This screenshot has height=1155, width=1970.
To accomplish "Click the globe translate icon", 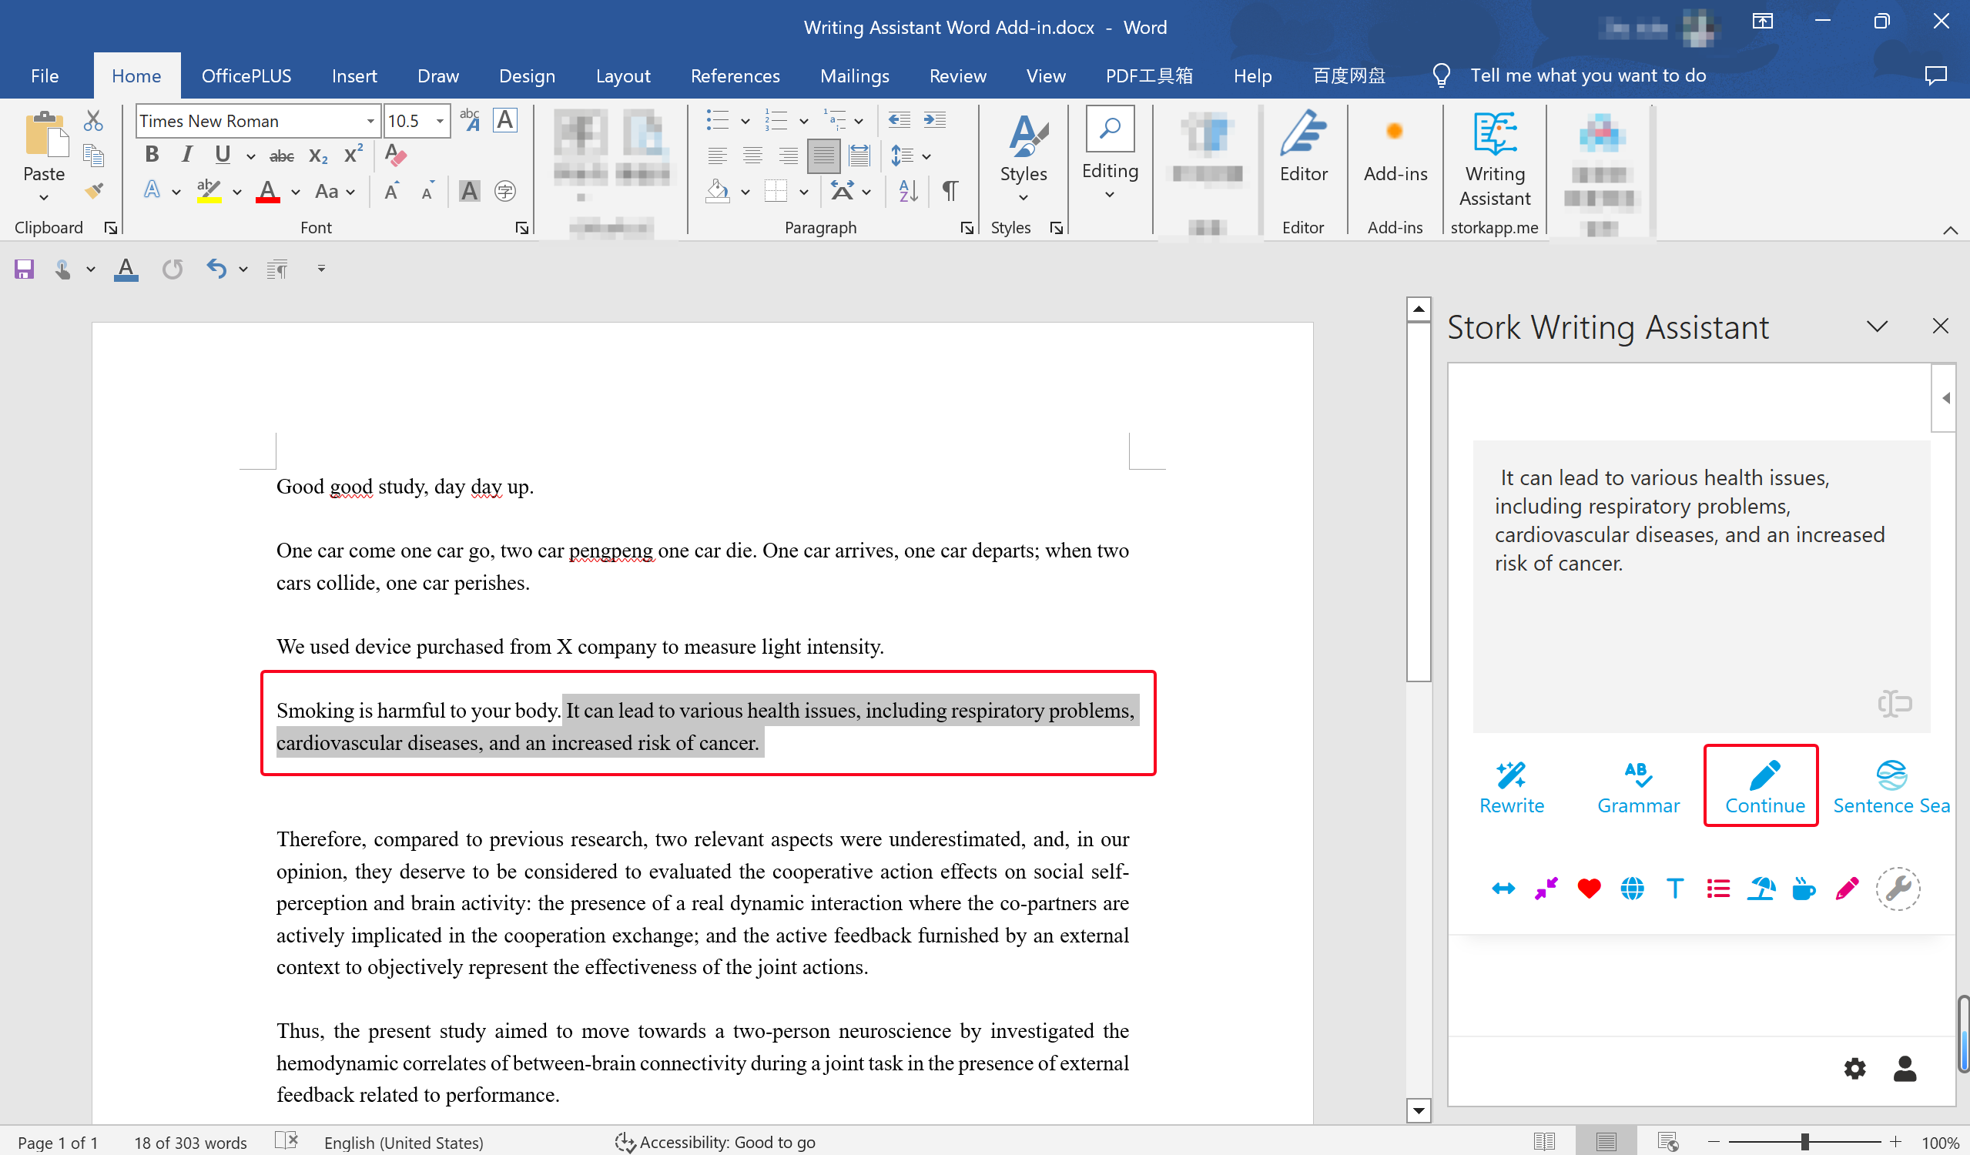I will click(x=1631, y=889).
